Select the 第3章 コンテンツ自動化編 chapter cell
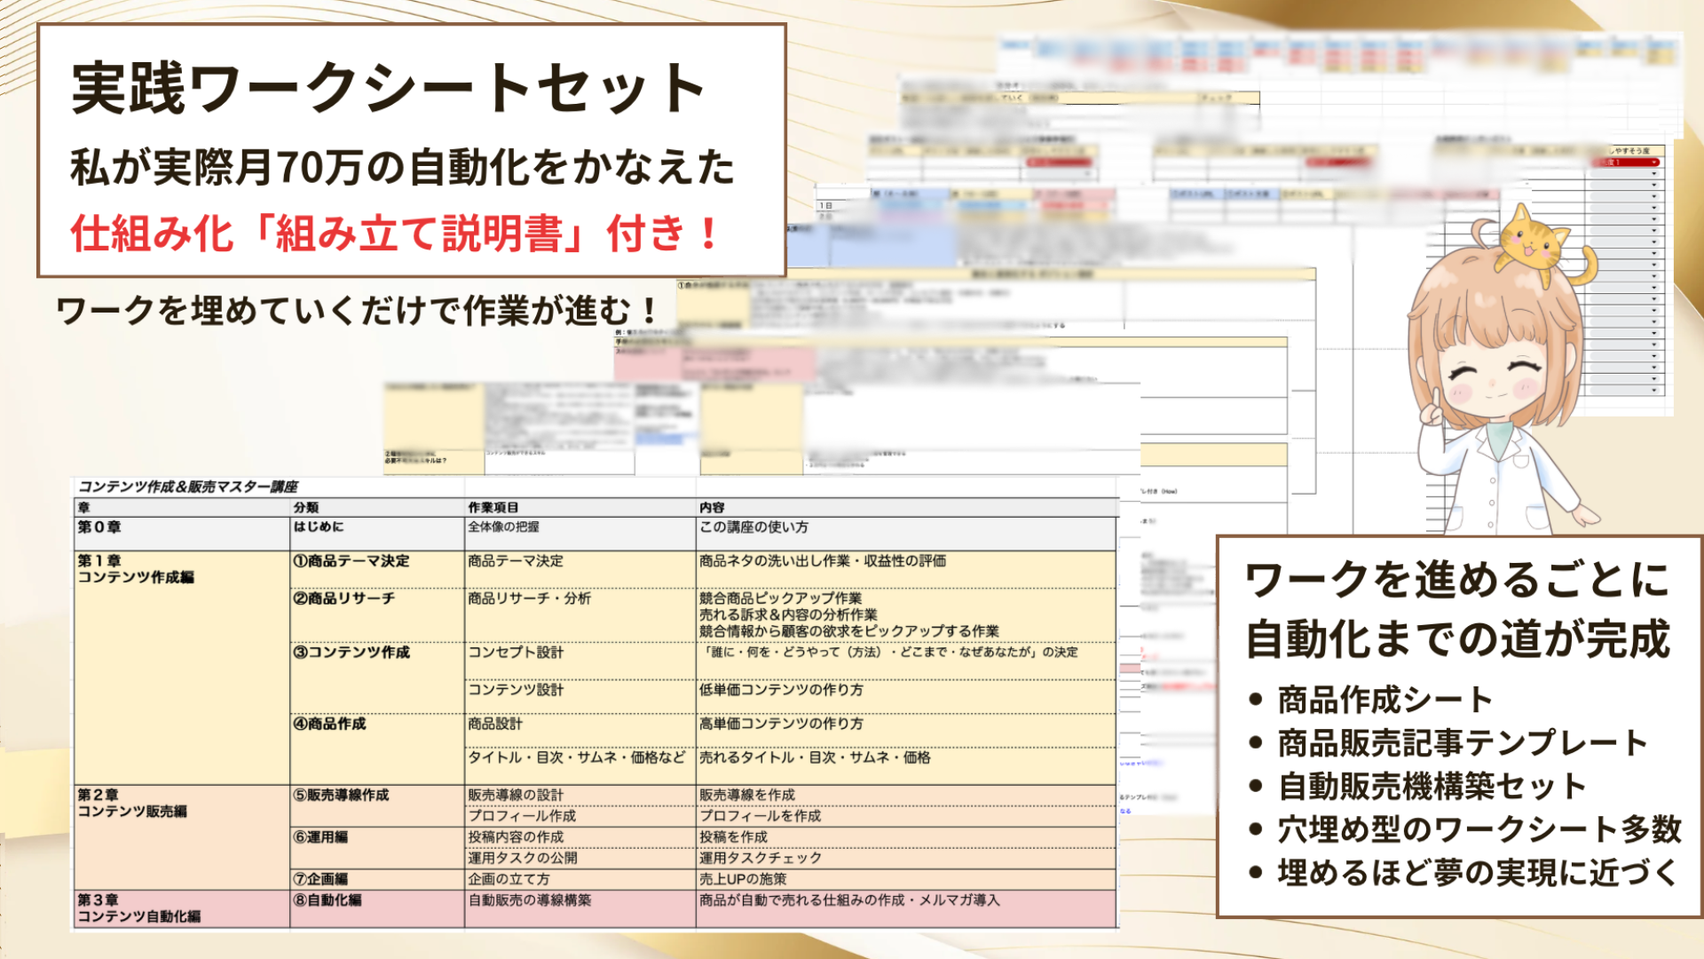1704x959 pixels. point(138,908)
